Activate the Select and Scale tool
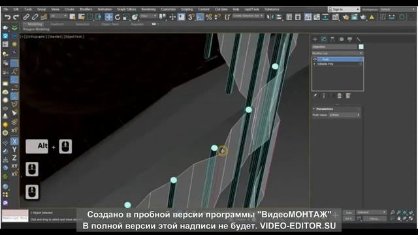 (x=126, y=18)
